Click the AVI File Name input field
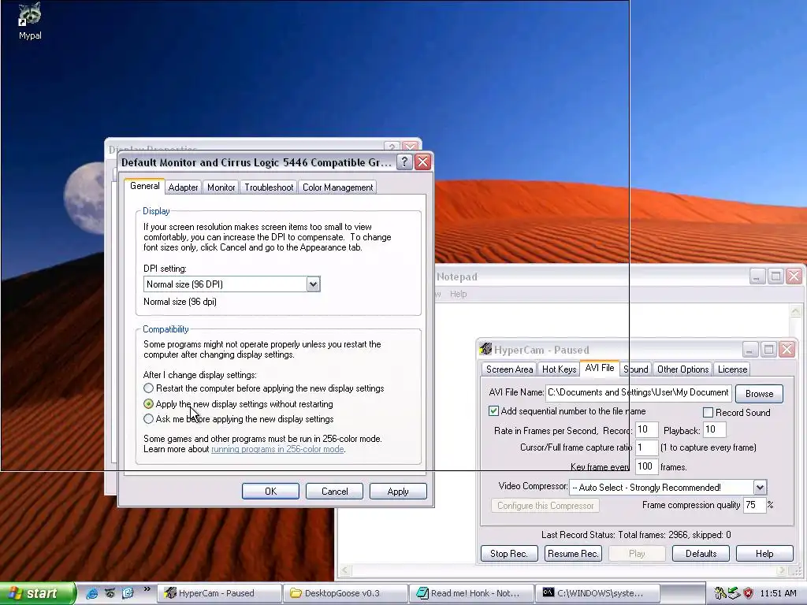Viewport: 807px width, 605px height. pos(638,392)
